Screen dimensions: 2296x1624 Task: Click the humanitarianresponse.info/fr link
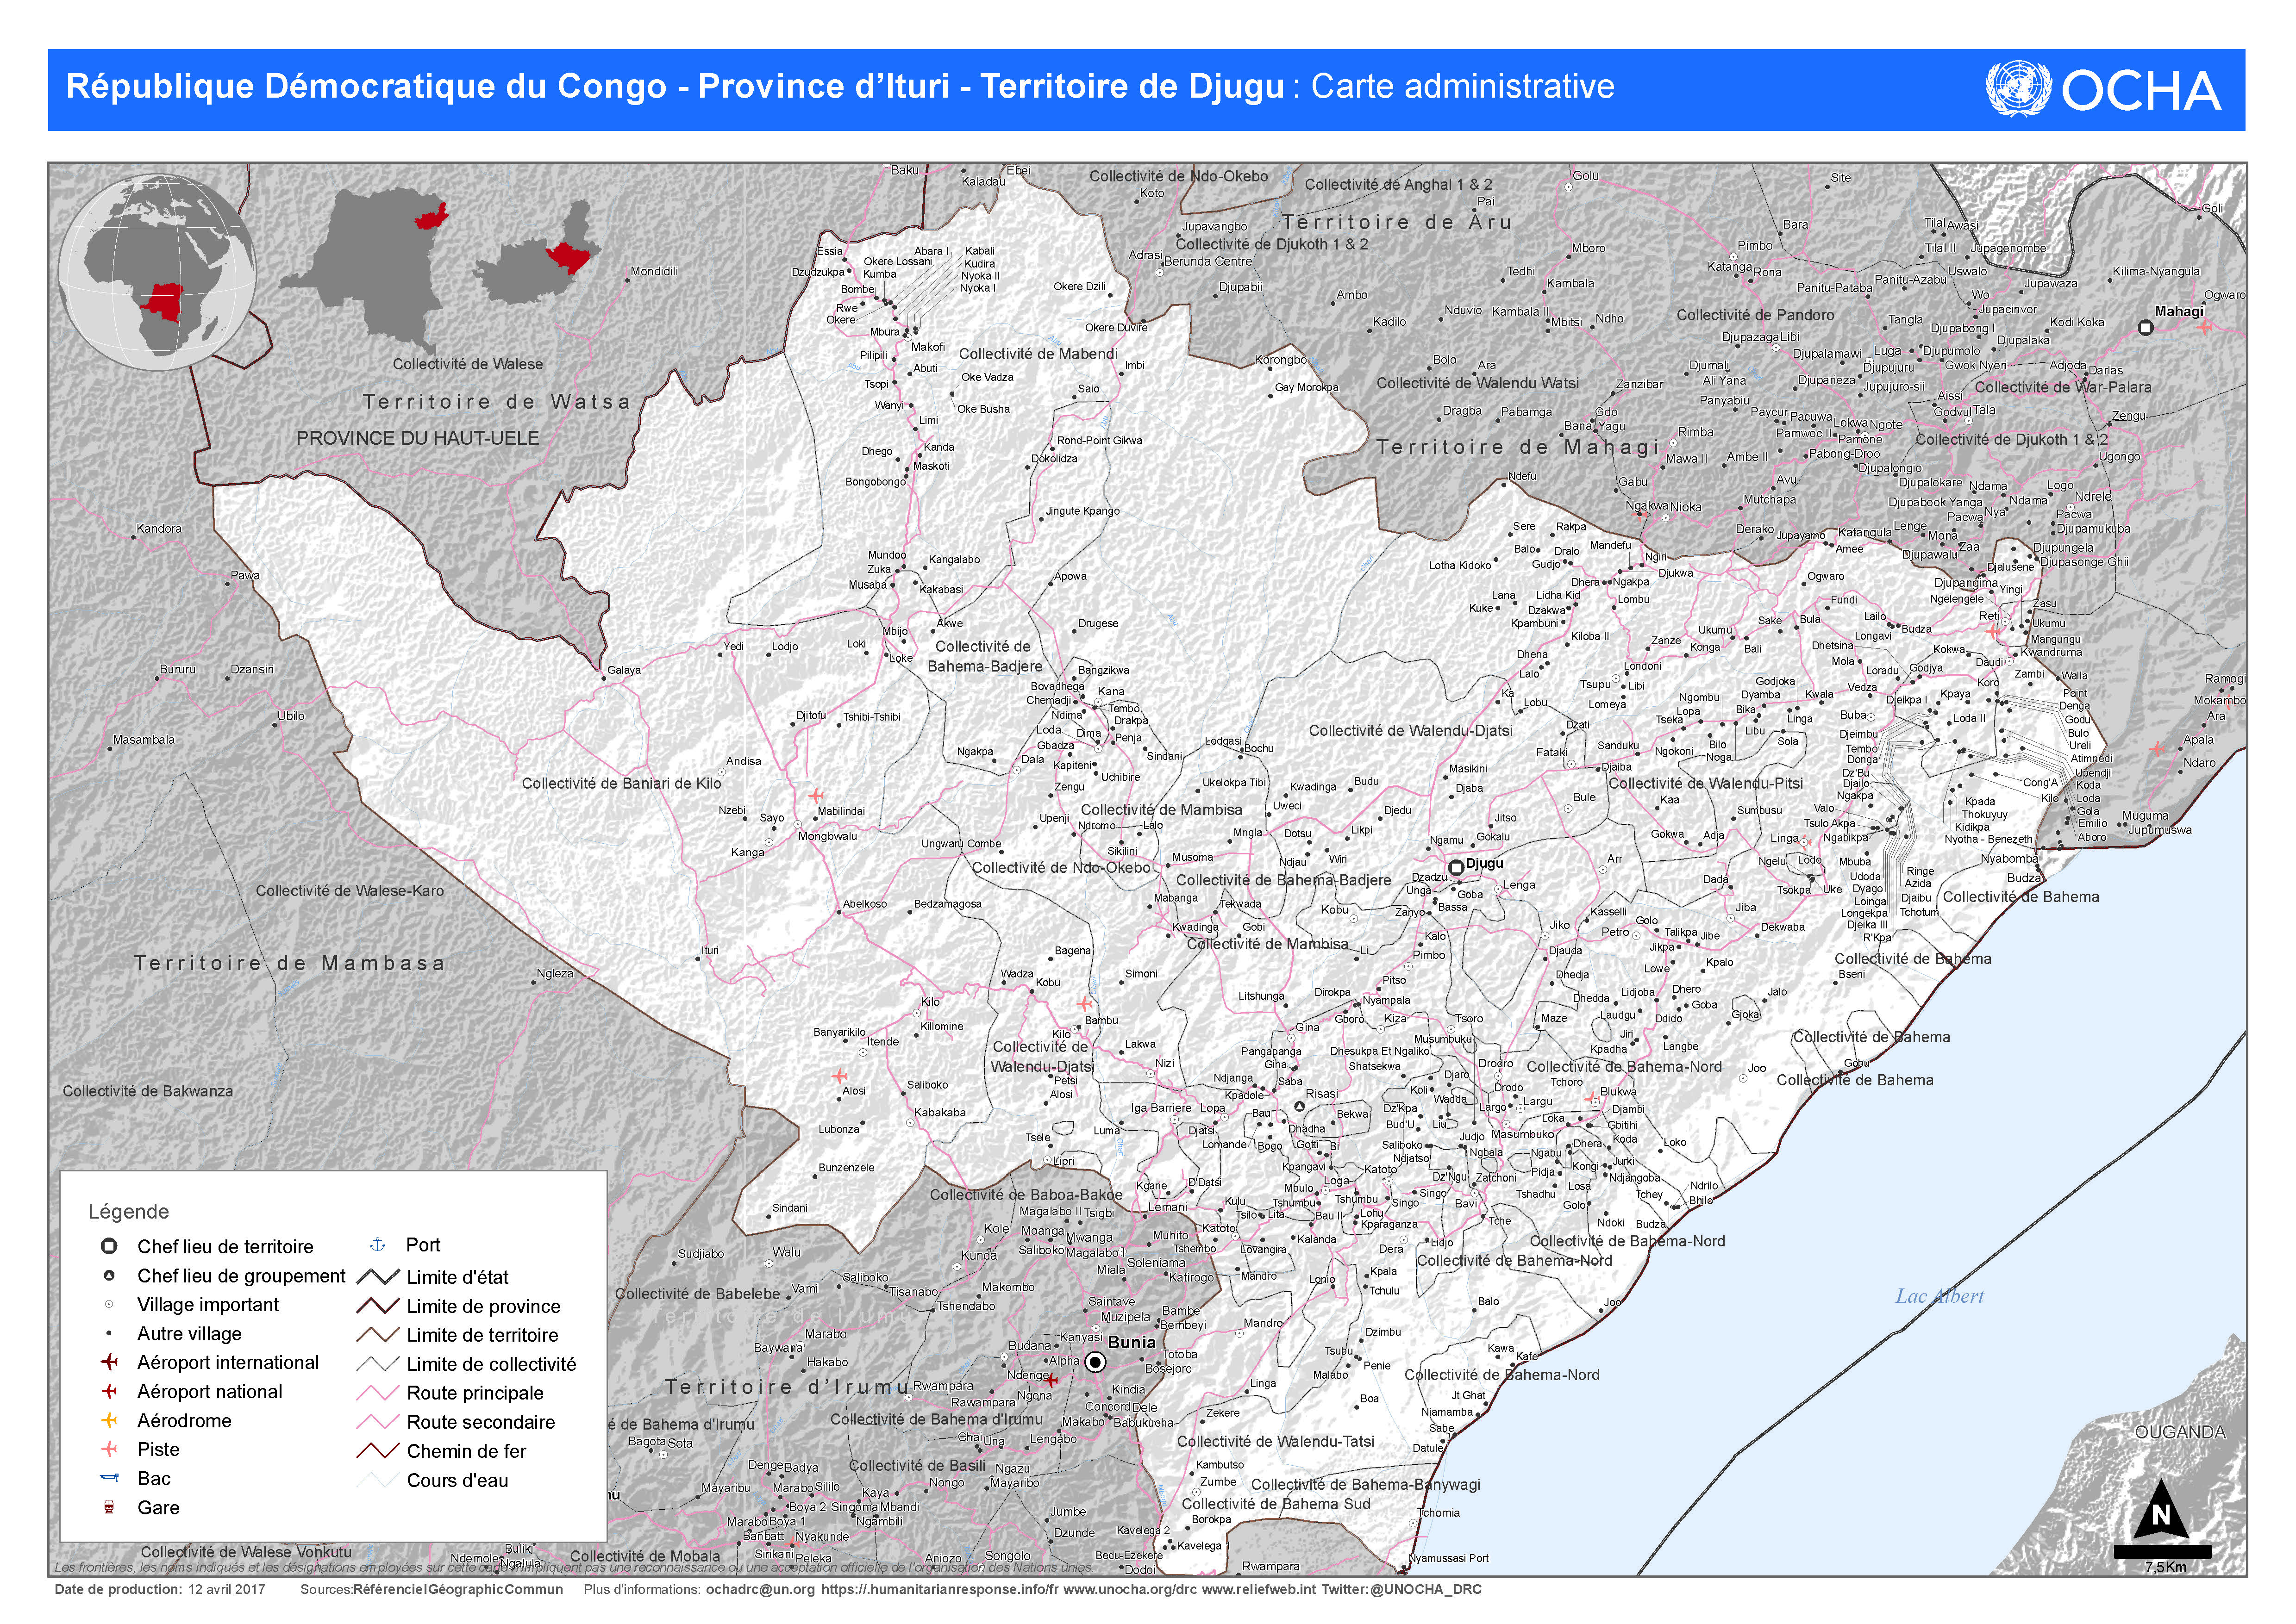pyautogui.click(x=939, y=1589)
